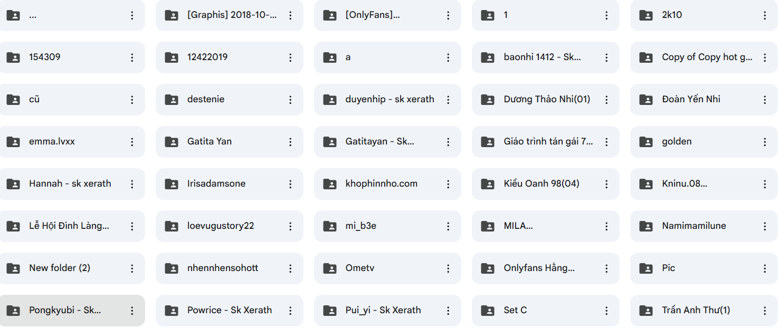Viewport: 779px width, 328px height.
Task: Click the shared folder icon for 154309
Action: [13, 57]
